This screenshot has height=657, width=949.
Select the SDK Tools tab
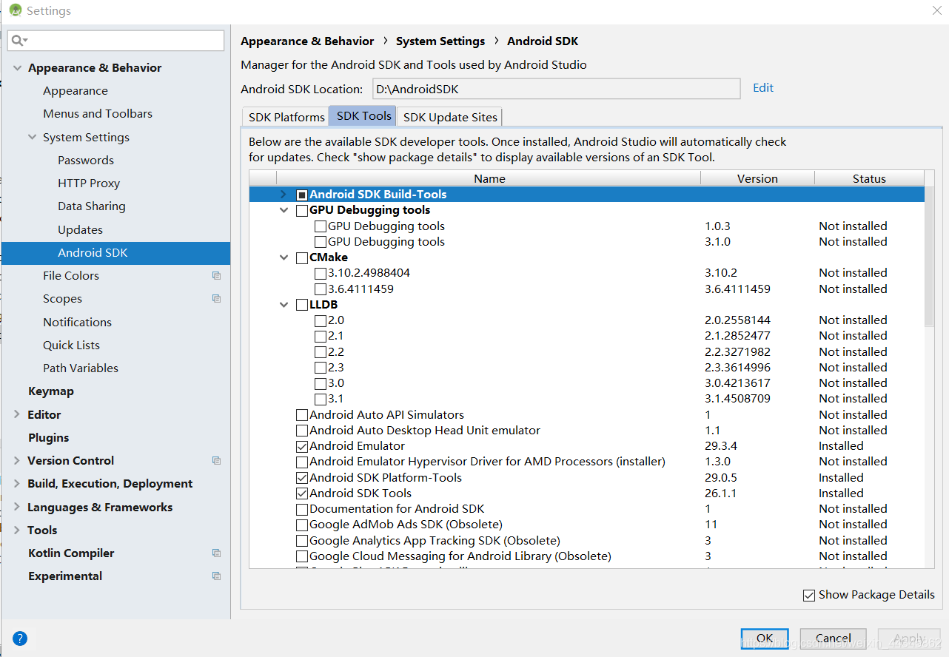tap(363, 116)
